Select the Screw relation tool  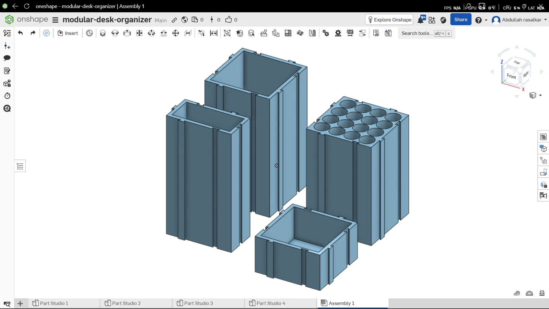point(350,33)
